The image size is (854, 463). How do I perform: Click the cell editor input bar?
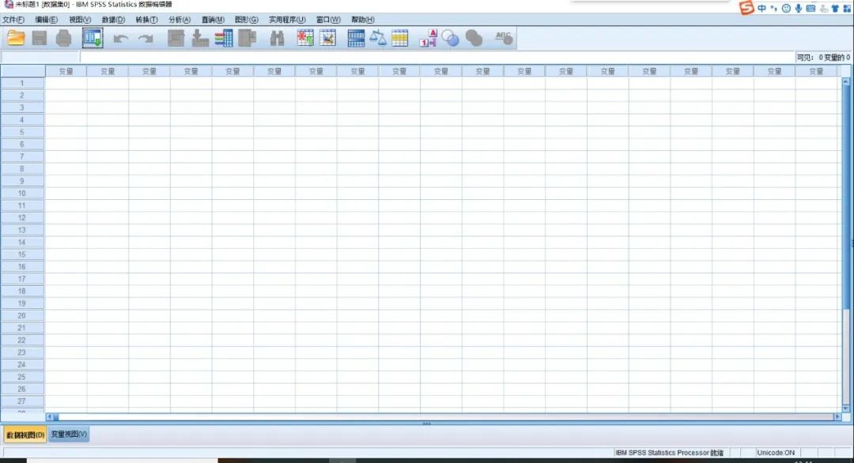437,57
